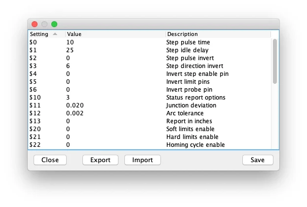Select the $20 setting row
The image size is (307, 207).
150,129
